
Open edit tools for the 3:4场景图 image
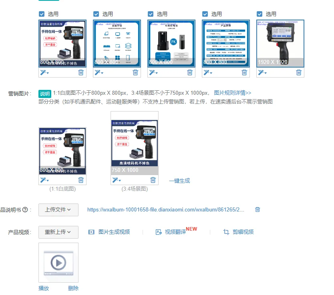tap(117, 180)
